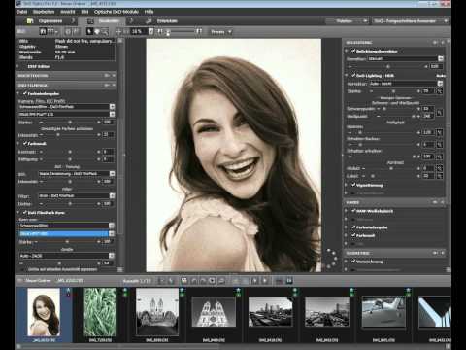Toggle the Belichtungskorrektur checkbox

point(353,51)
